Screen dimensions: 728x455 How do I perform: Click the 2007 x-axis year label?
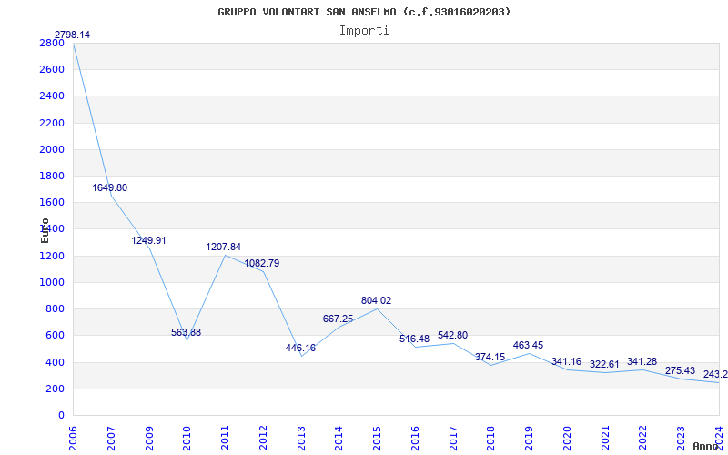pyautogui.click(x=111, y=439)
